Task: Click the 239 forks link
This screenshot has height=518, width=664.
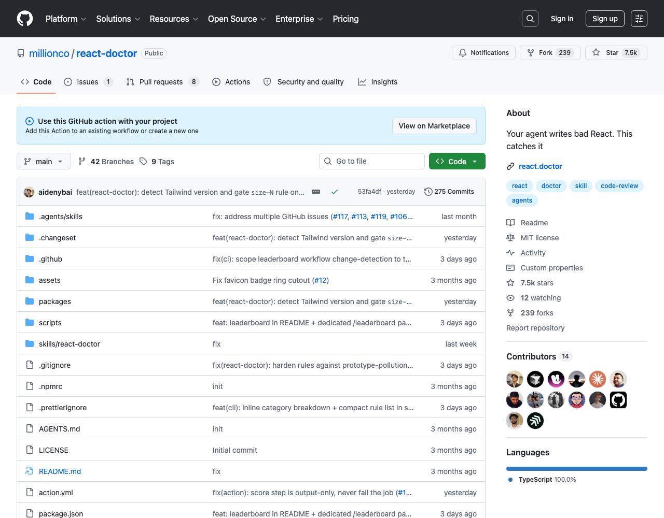Action: coord(537,313)
